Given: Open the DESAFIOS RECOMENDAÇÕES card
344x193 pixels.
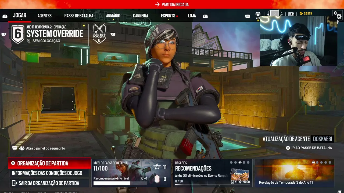Looking at the screenshot, I should [x=213, y=173].
